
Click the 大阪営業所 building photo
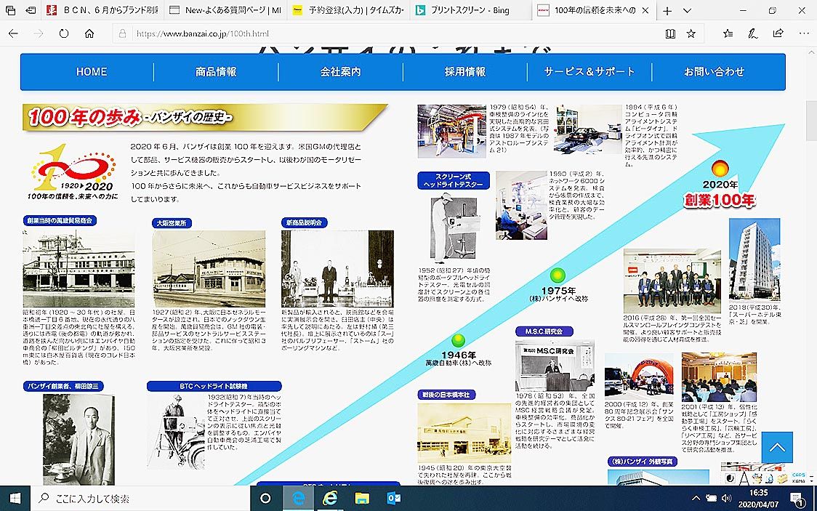(209, 269)
